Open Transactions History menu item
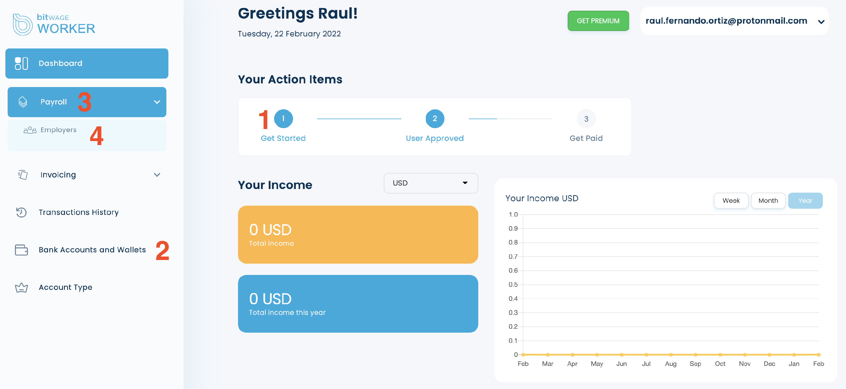The width and height of the screenshot is (846, 389). click(78, 213)
